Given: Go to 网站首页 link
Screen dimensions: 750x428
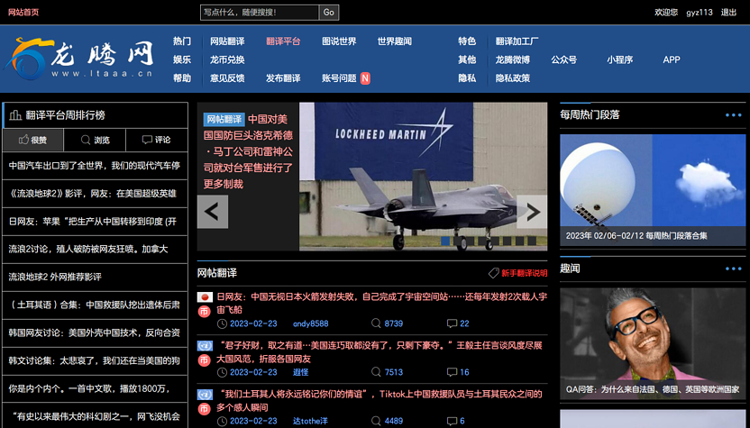Looking at the screenshot, I should tap(23, 13).
